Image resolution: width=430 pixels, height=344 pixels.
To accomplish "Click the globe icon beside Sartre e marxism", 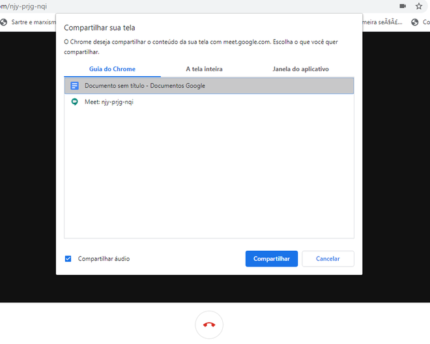I will pyautogui.click(x=3, y=22).
